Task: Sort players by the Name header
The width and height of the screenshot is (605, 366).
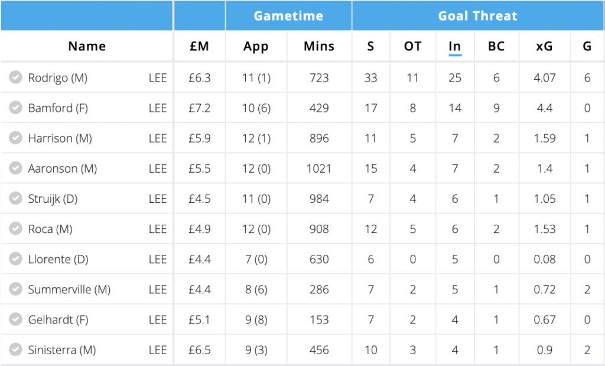Action: click(87, 46)
